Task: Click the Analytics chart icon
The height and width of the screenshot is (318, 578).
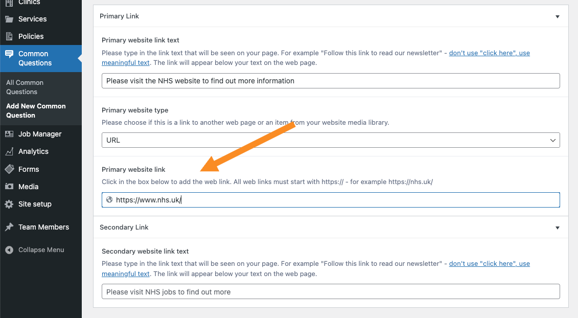Action: coord(9,151)
